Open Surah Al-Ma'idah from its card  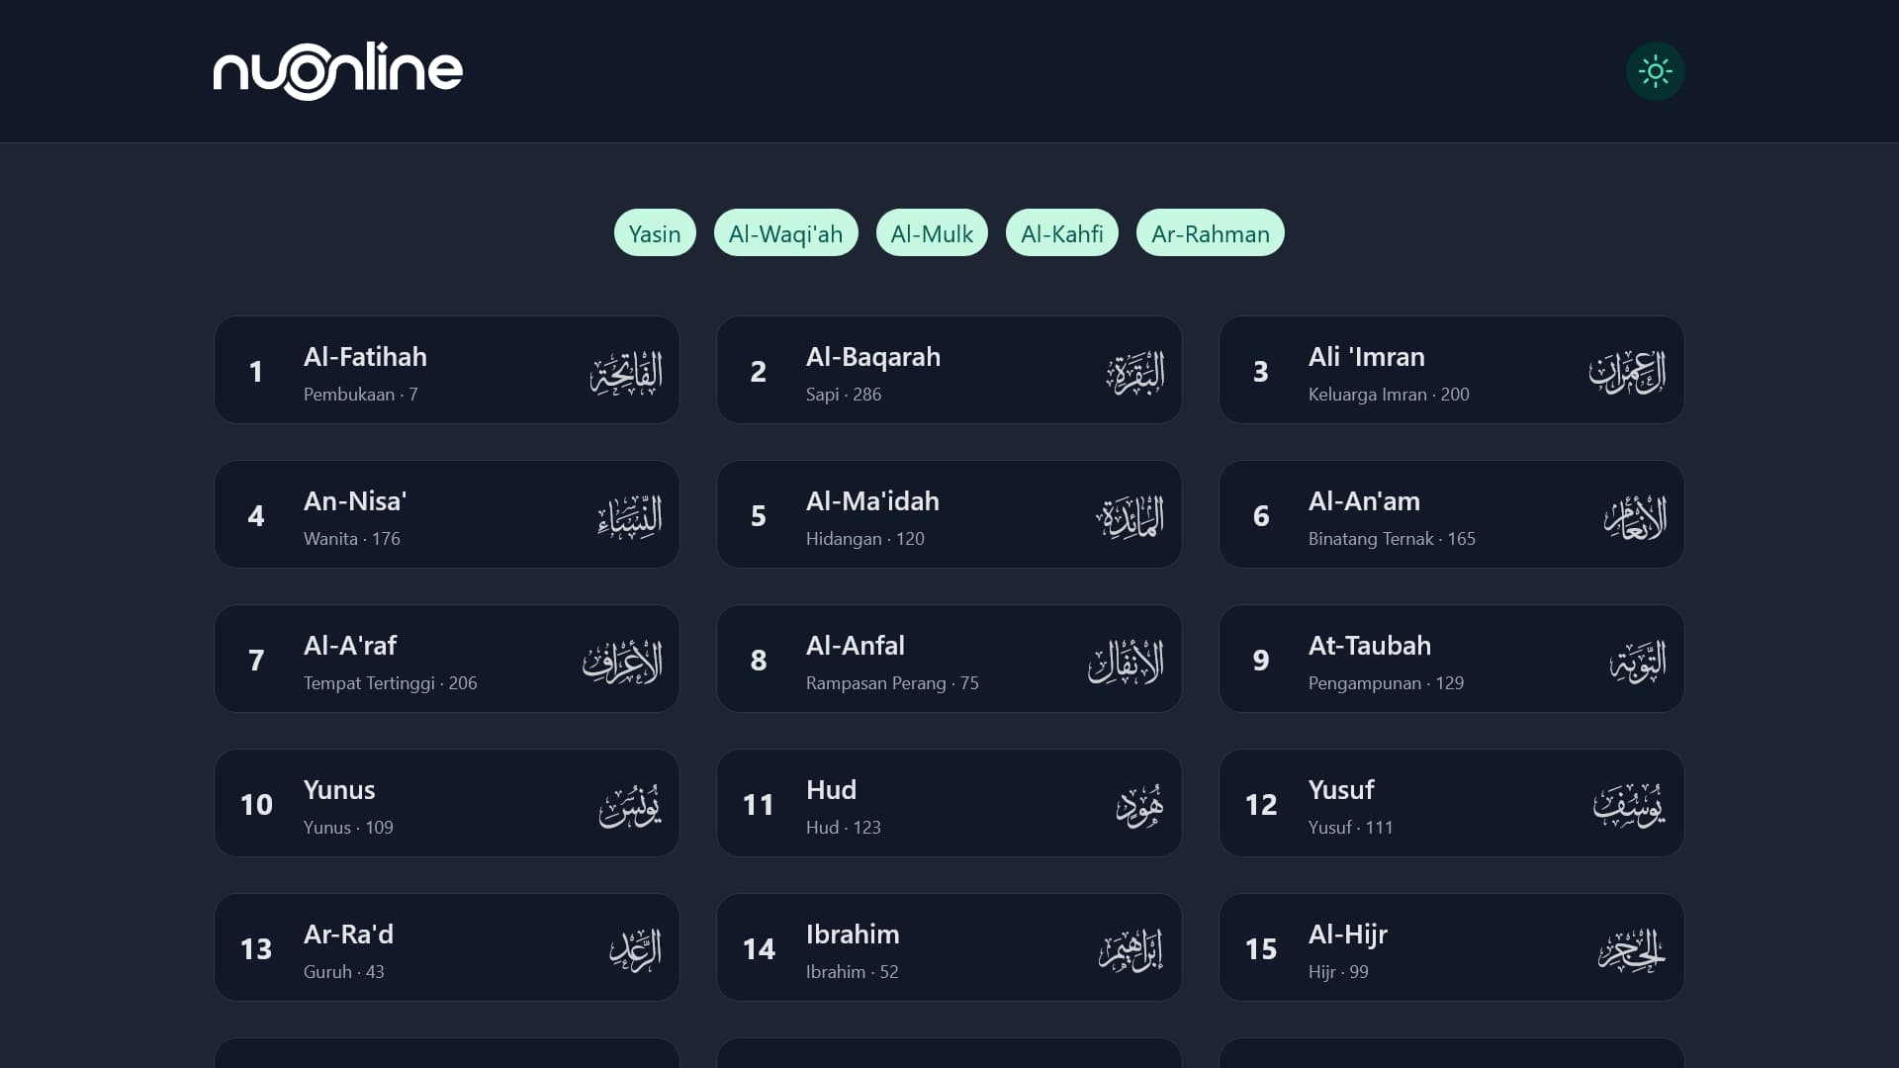pos(949,514)
